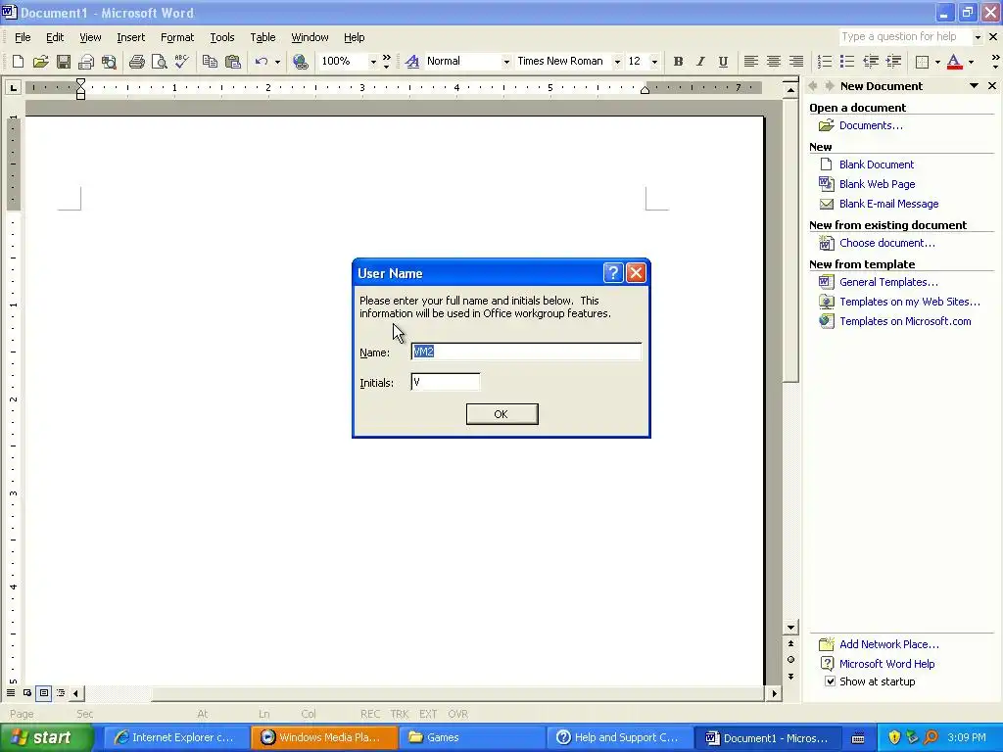Viewport: 1003px width, 752px height.
Task: Click the Initials input field
Action: (446, 382)
